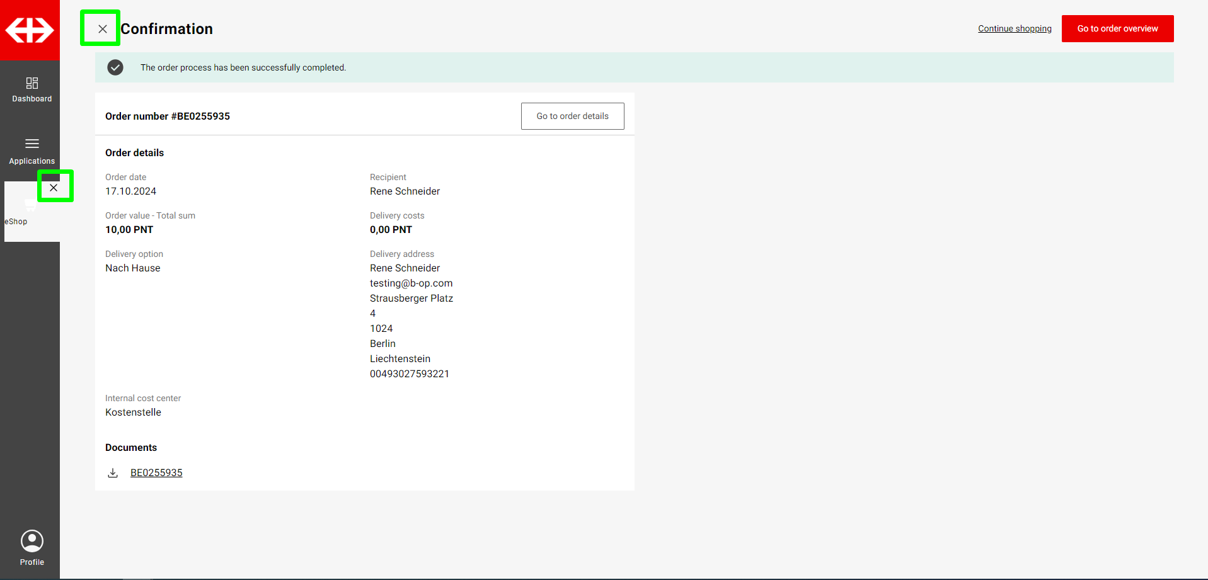Click the phone number 00493027593221
1208x580 pixels.
pos(410,374)
